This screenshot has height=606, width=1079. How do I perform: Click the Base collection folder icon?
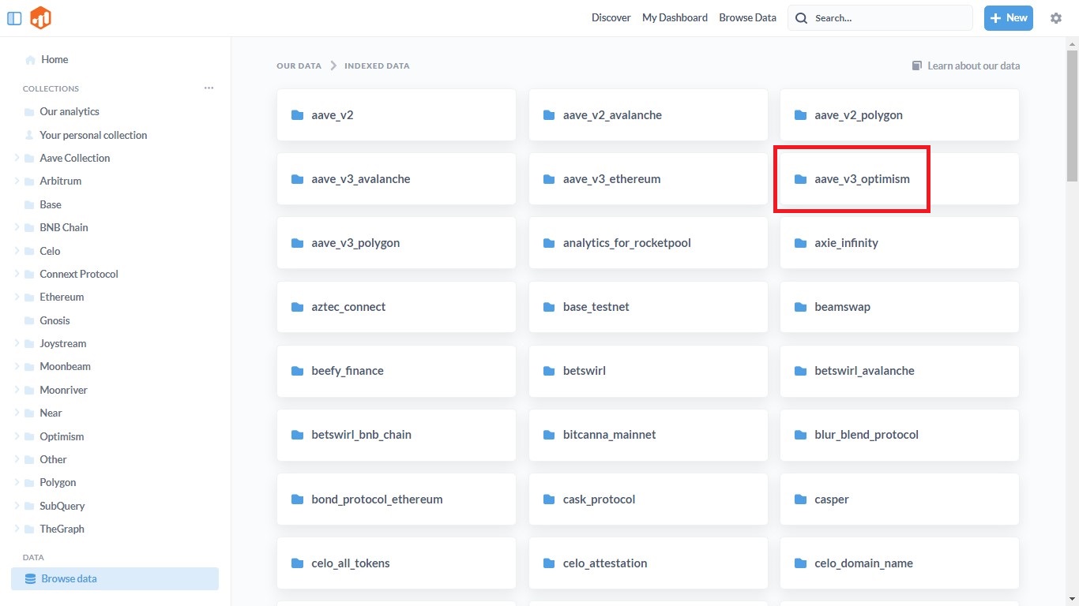pyautogui.click(x=29, y=204)
